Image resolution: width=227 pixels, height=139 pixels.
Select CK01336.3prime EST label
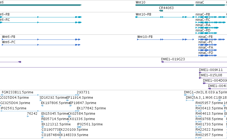click(x=81, y=119)
